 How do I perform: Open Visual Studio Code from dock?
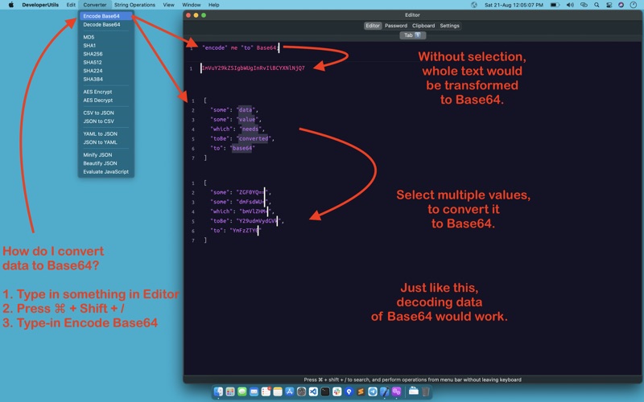pos(313,392)
